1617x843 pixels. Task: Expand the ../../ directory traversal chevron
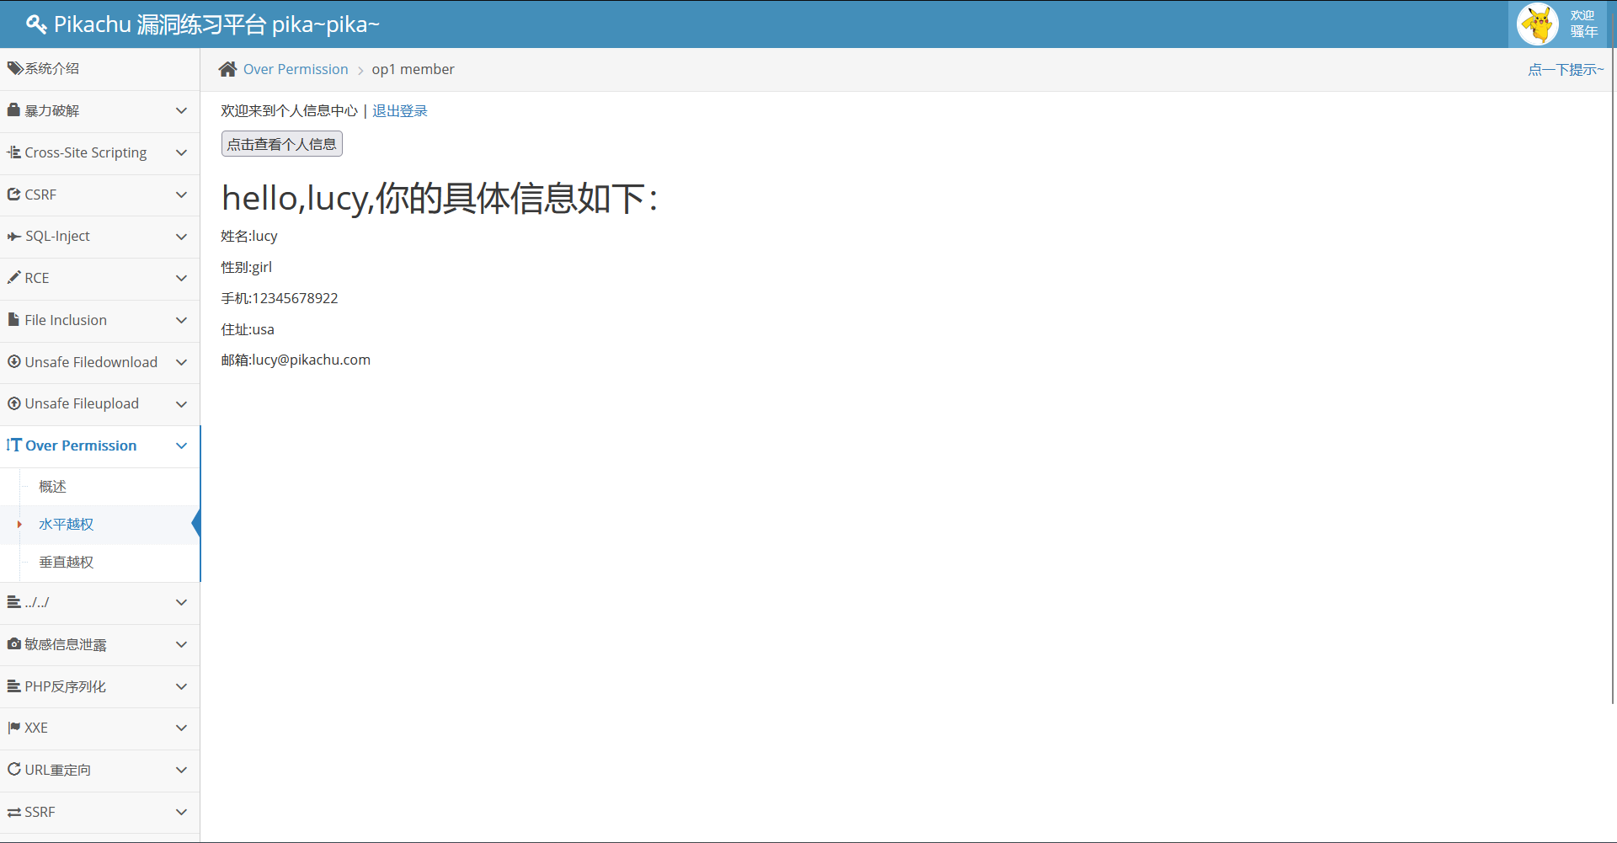point(181,602)
